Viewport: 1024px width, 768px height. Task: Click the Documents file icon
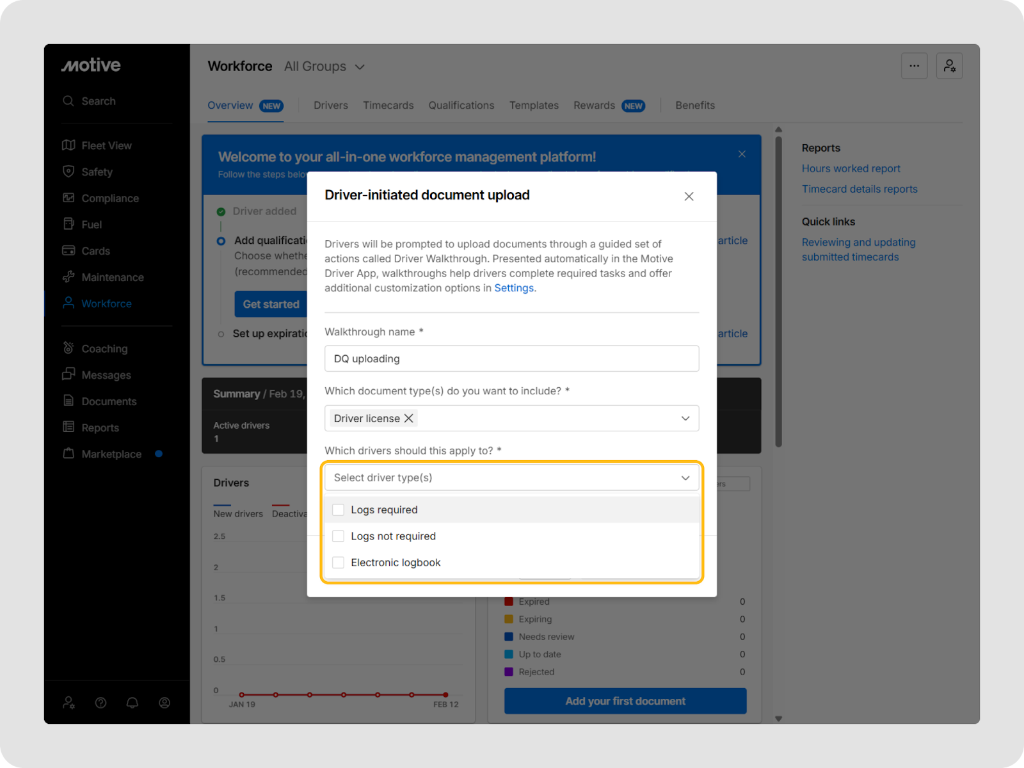click(68, 401)
